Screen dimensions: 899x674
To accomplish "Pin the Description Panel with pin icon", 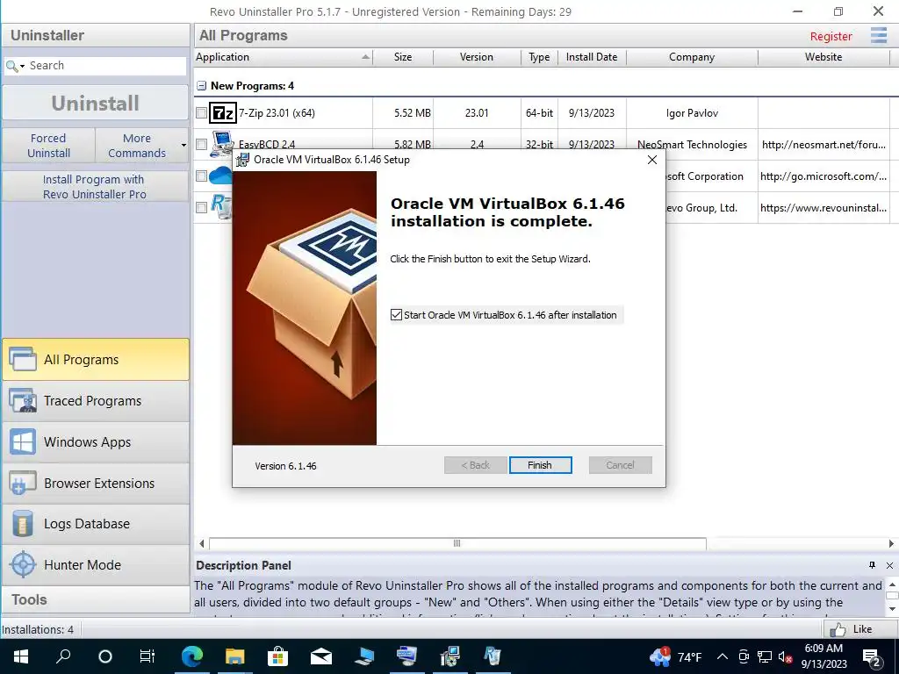I will tap(872, 565).
